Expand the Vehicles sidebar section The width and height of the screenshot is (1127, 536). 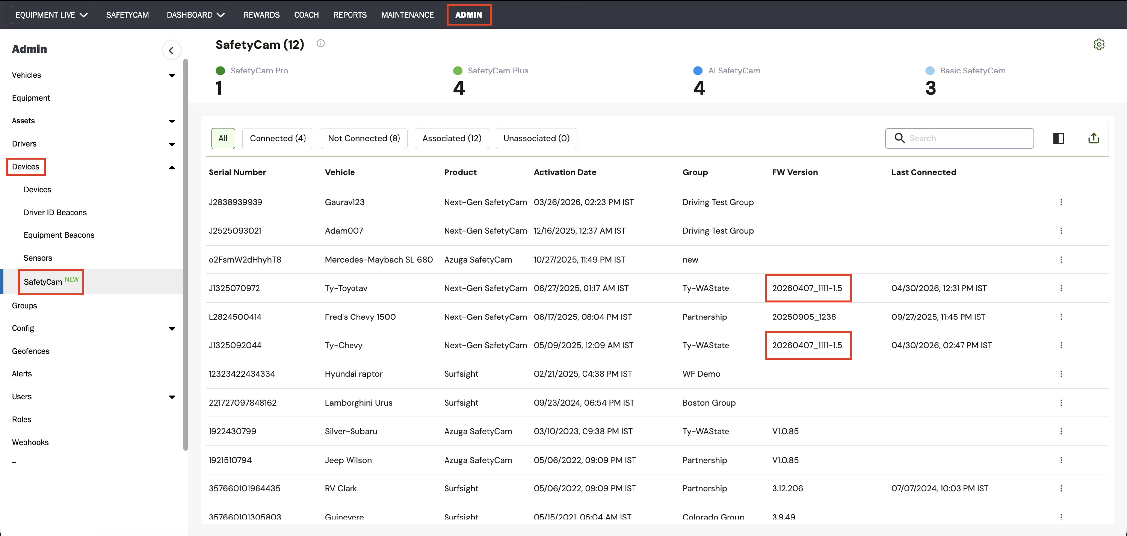tap(172, 76)
